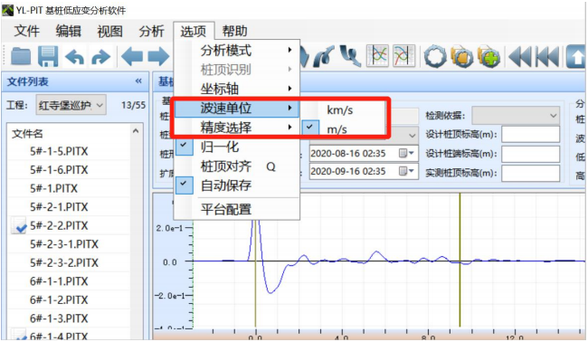Click the open folder toolbar icon

21,57
